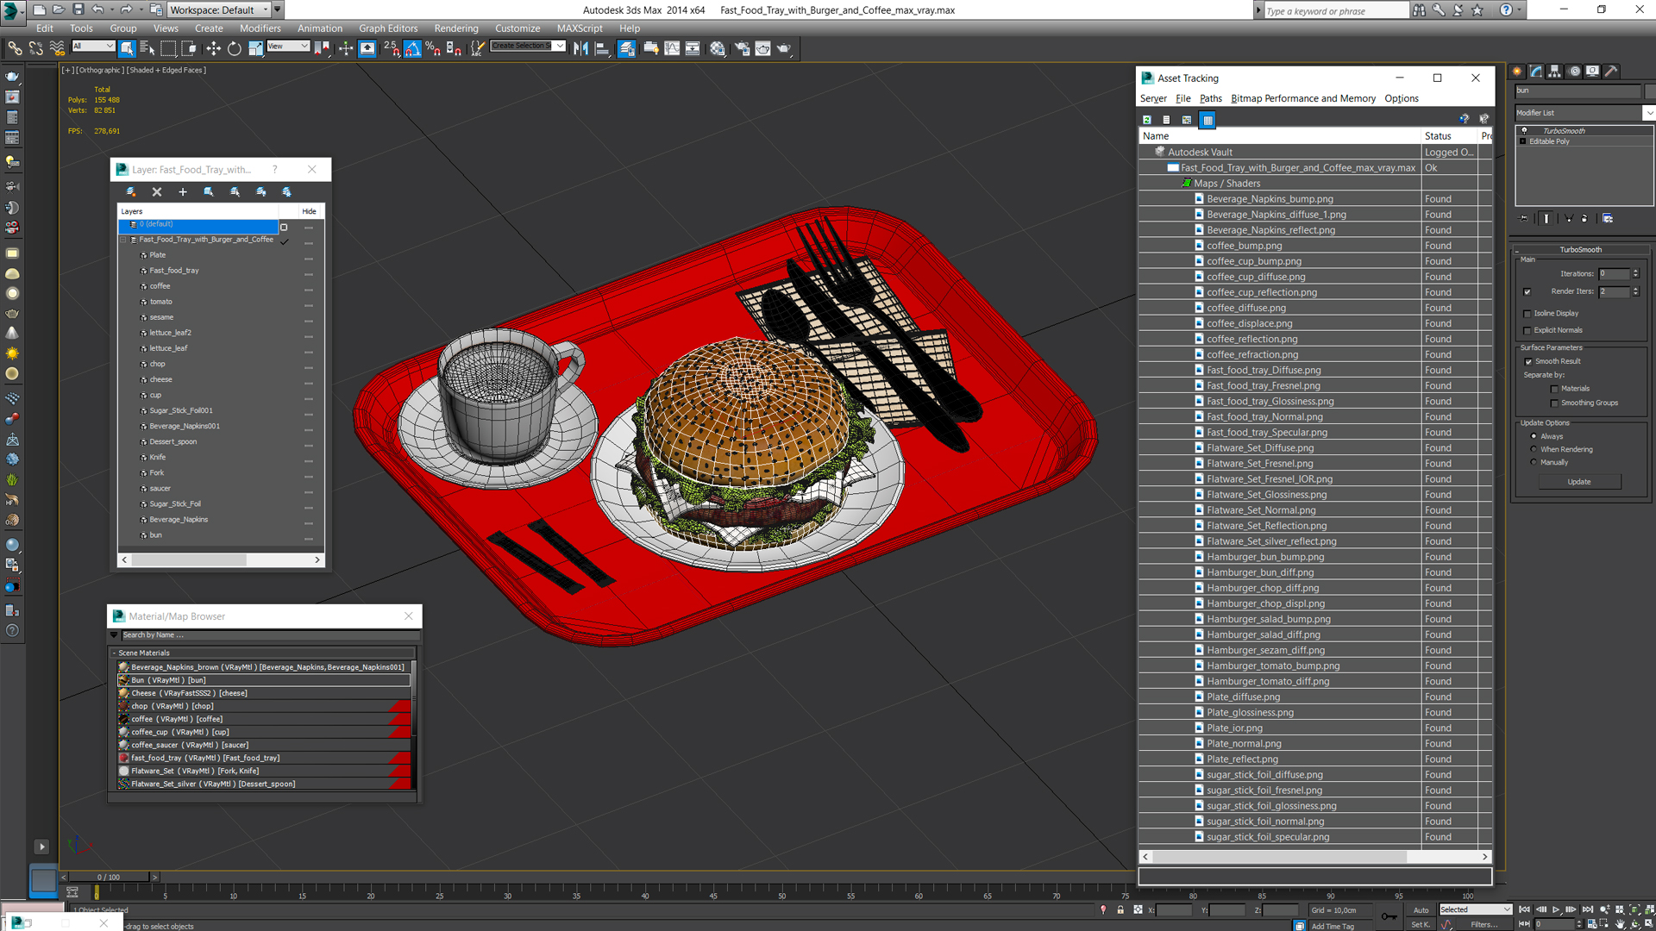Open the Rendering menu
This screenshot has width=1656, height=931.
[x=455, y=28]
